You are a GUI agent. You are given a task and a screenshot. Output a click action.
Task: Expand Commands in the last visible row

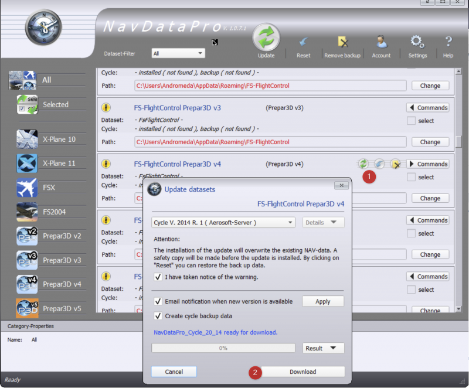coord(428,277)
